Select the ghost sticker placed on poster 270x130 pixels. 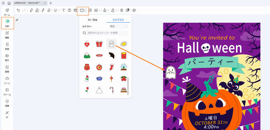click(x=171, y=73)
